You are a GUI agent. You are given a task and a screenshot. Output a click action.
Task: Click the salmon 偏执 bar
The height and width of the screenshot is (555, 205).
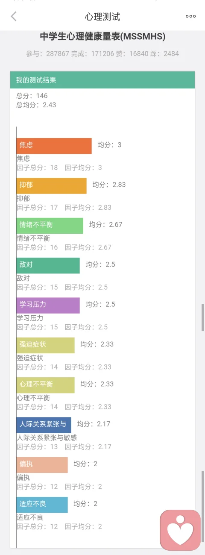pos(42,465)
